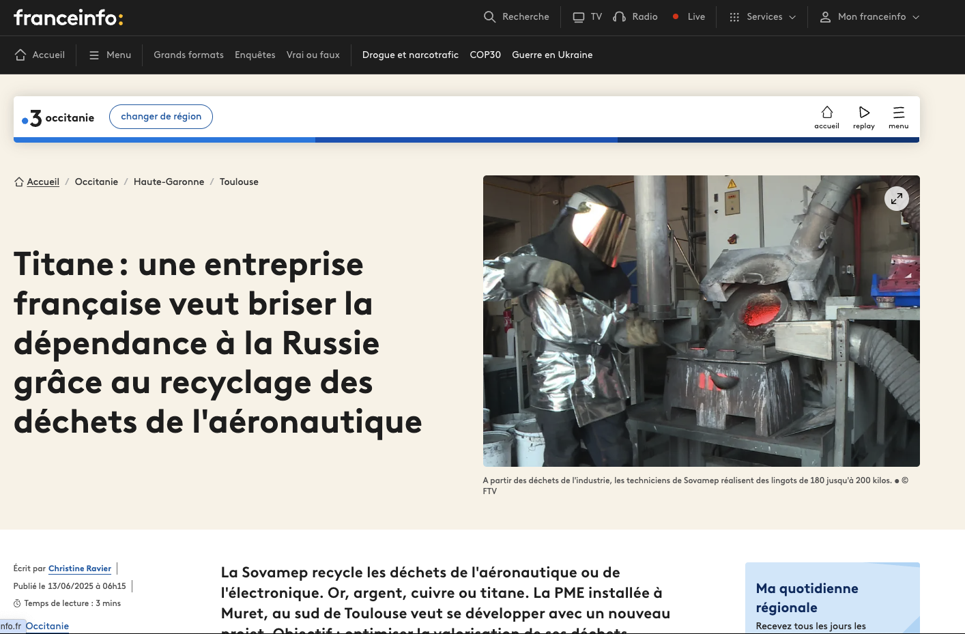965x634 pixels.
Task: Open the COP30 section
Action: tap(485, 55)
